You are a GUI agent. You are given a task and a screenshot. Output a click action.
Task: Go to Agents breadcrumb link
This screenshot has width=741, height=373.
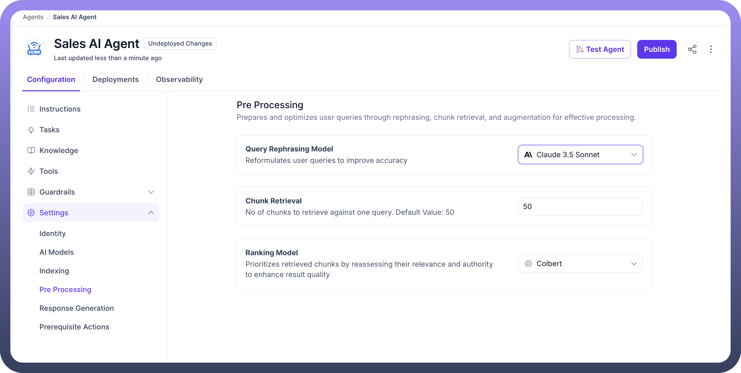point(33,17)
